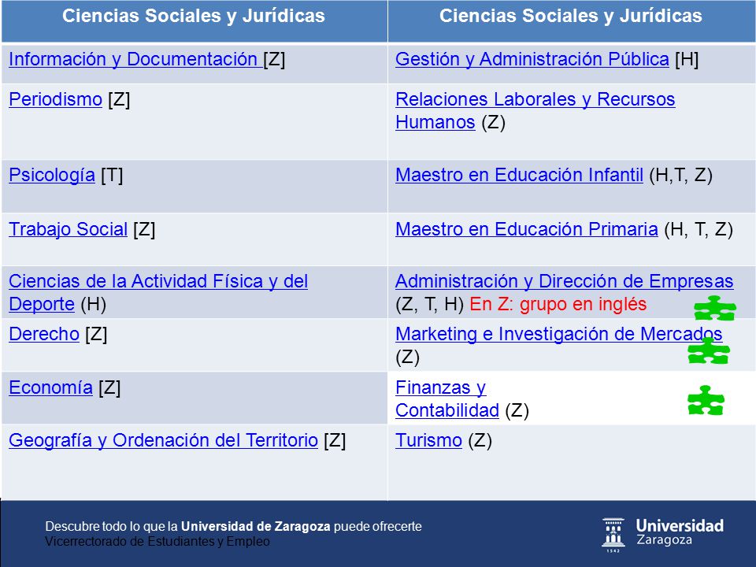Click the Universidad Zaragoza logo emblem

pos(613,535)
